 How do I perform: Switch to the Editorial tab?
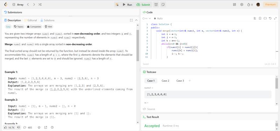click(30, 20)
